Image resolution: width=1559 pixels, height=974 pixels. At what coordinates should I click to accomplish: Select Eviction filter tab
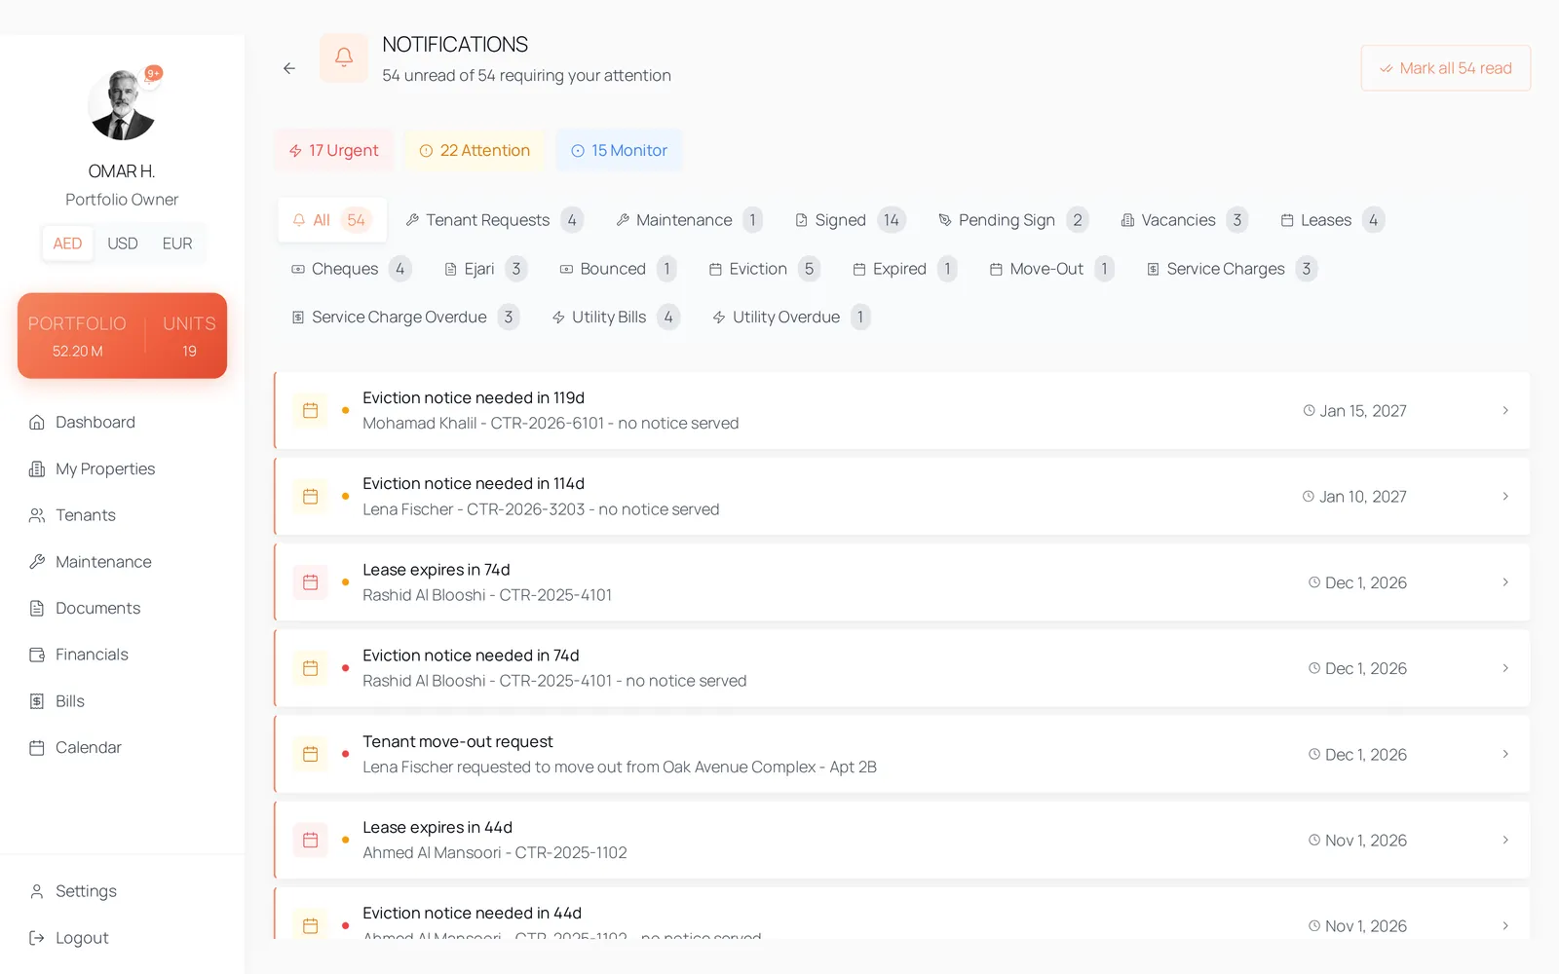tap(764, 269)
